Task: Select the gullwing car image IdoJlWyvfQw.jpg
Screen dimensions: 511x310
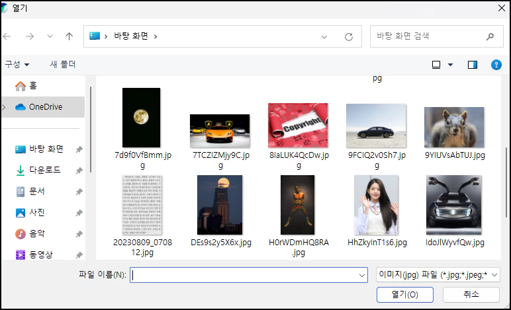Action: [454, 205]
